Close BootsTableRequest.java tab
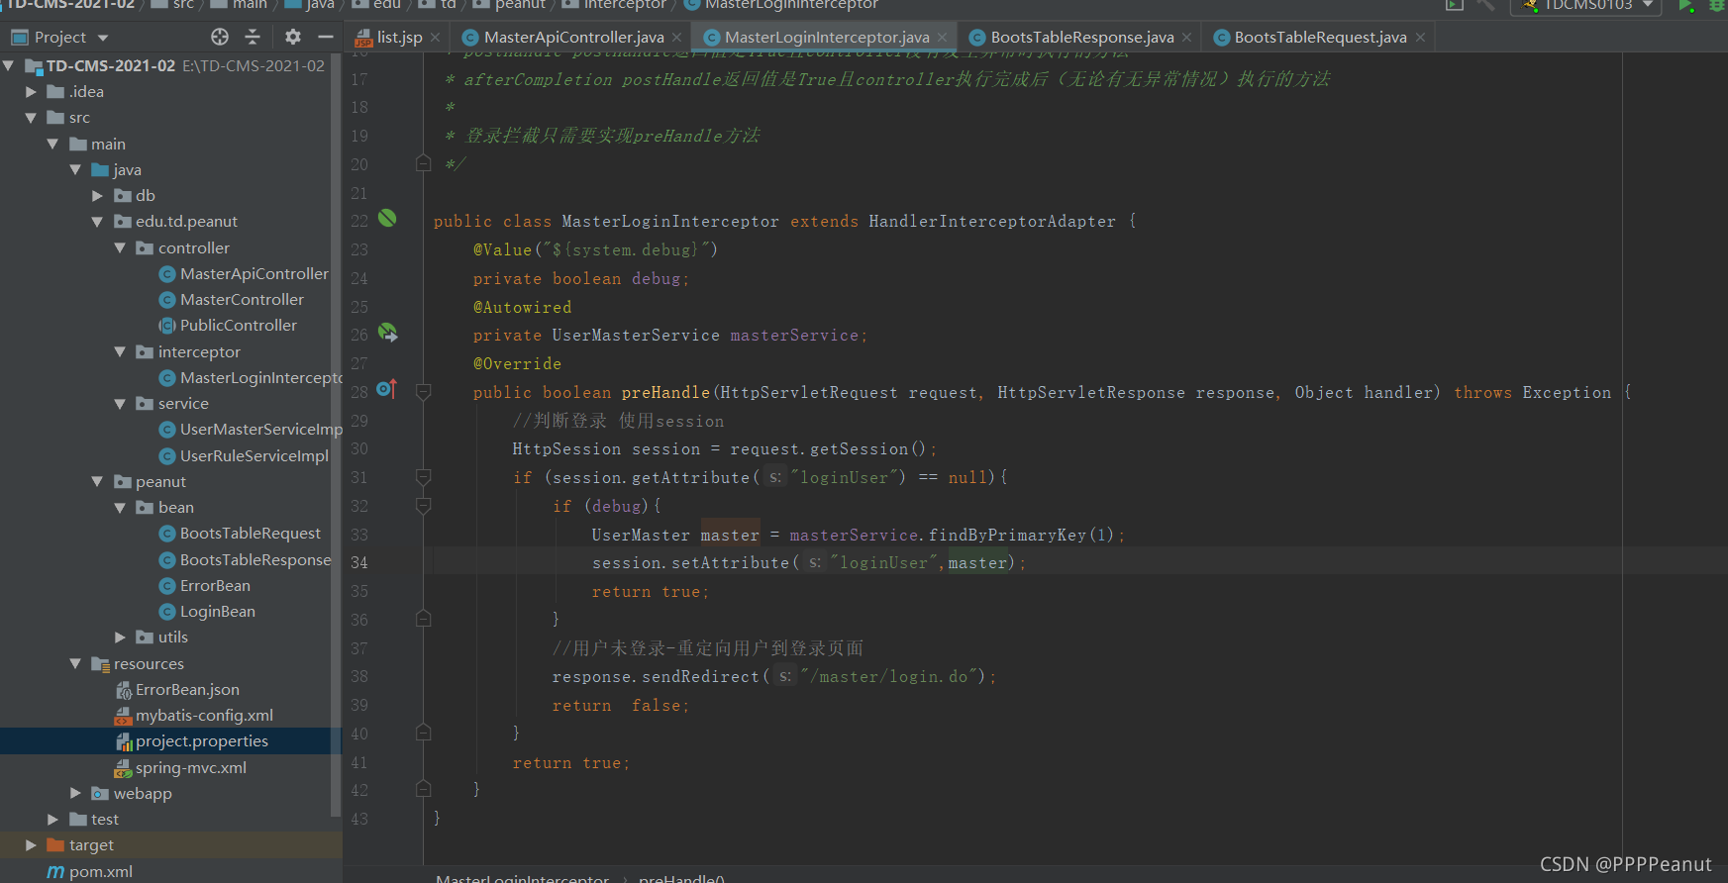 pyautogui.click(x=1420, y=38)
